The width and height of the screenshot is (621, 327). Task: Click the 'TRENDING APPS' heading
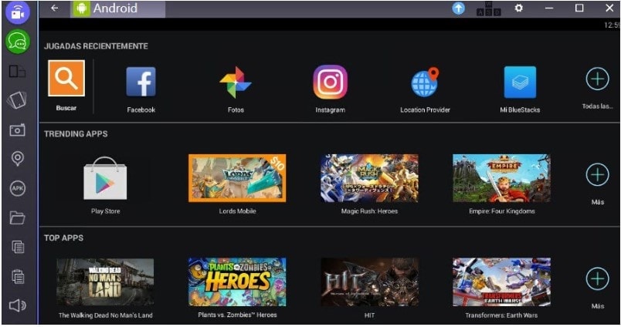[x=76, y=134]
